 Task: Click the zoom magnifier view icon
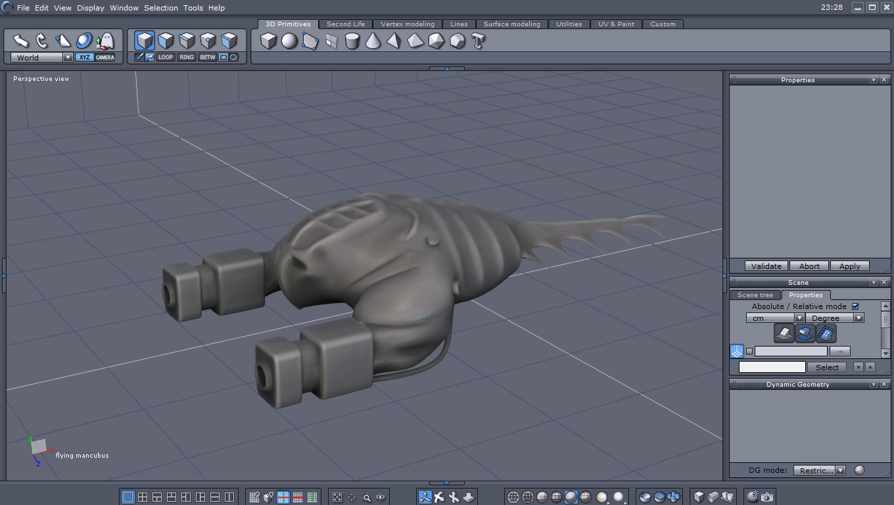[366, 497]
